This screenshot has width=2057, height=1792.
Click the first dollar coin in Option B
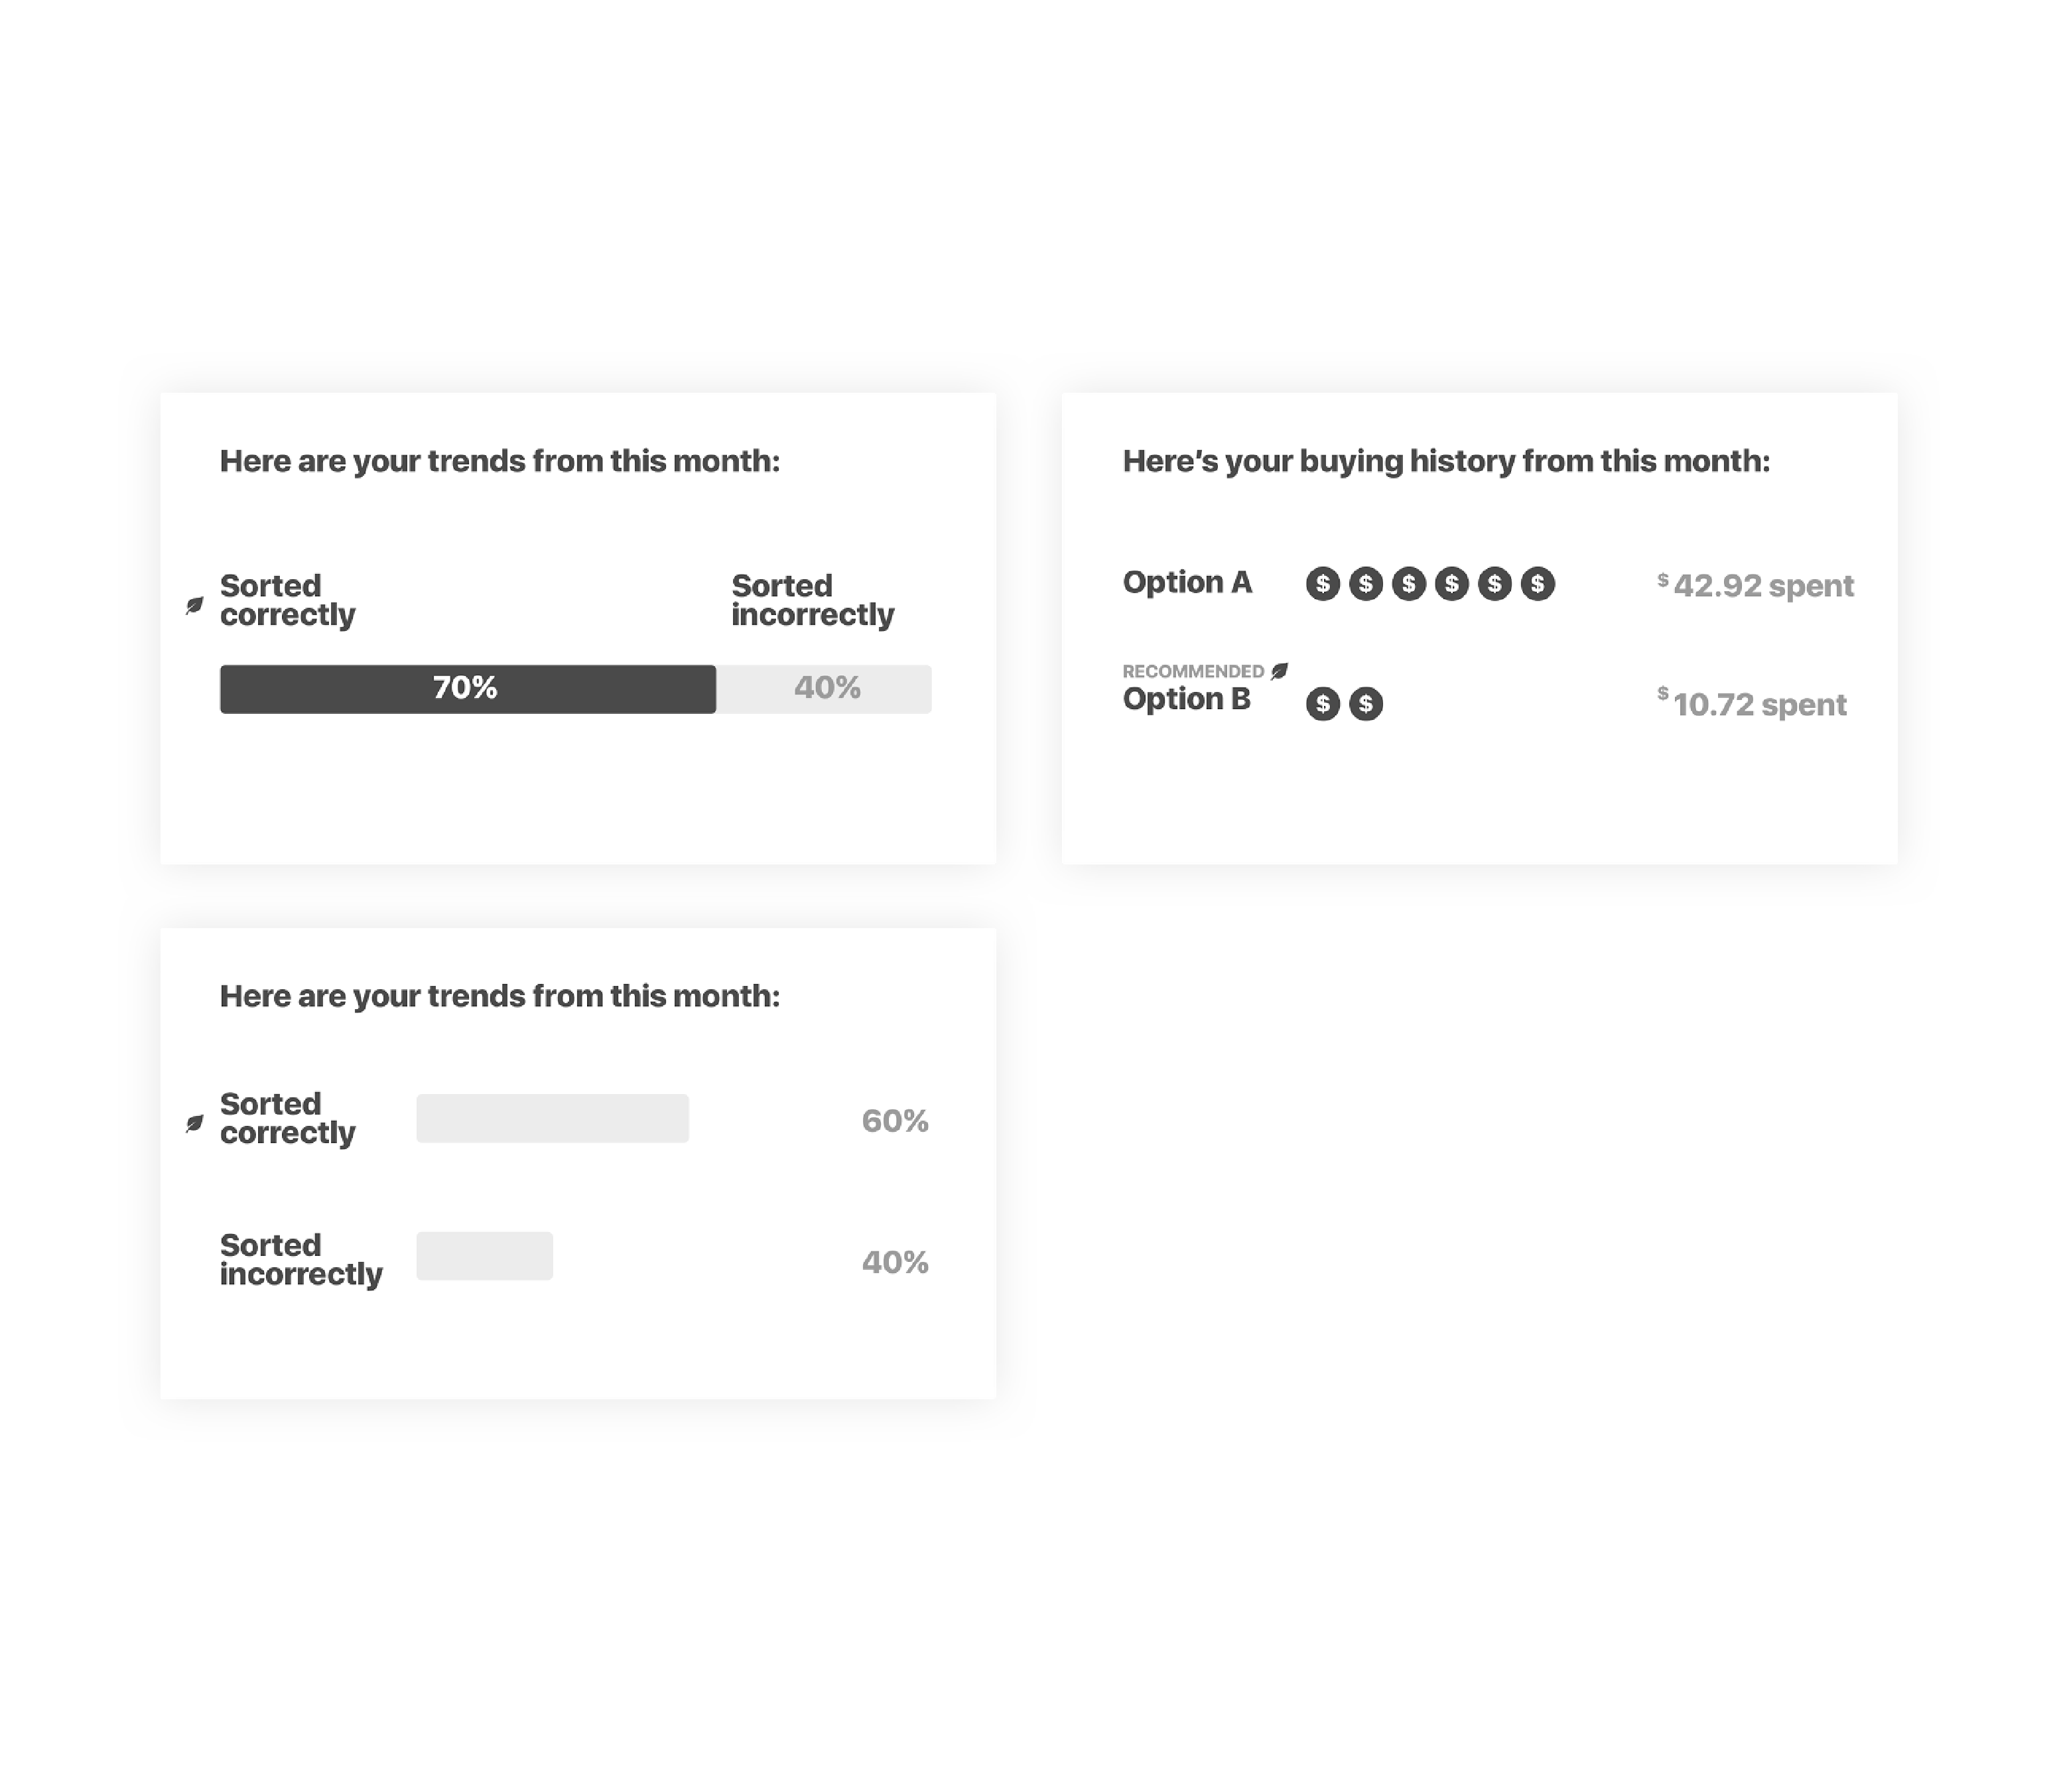pyautogui.click(x=1322, y=704)
